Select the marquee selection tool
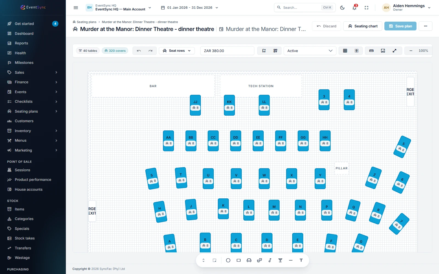This screenshot has width=439, height=274. click(215, 260)
